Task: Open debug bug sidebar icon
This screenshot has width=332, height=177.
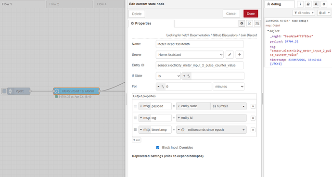Action: pyautogui.click(x=316, y=4)
